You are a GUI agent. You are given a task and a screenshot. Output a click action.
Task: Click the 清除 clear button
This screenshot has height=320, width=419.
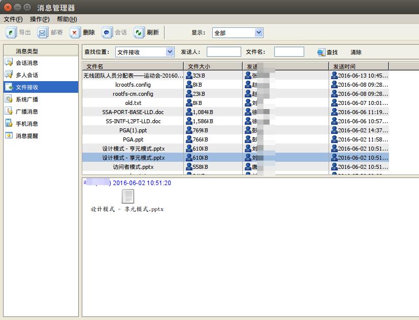356,52
